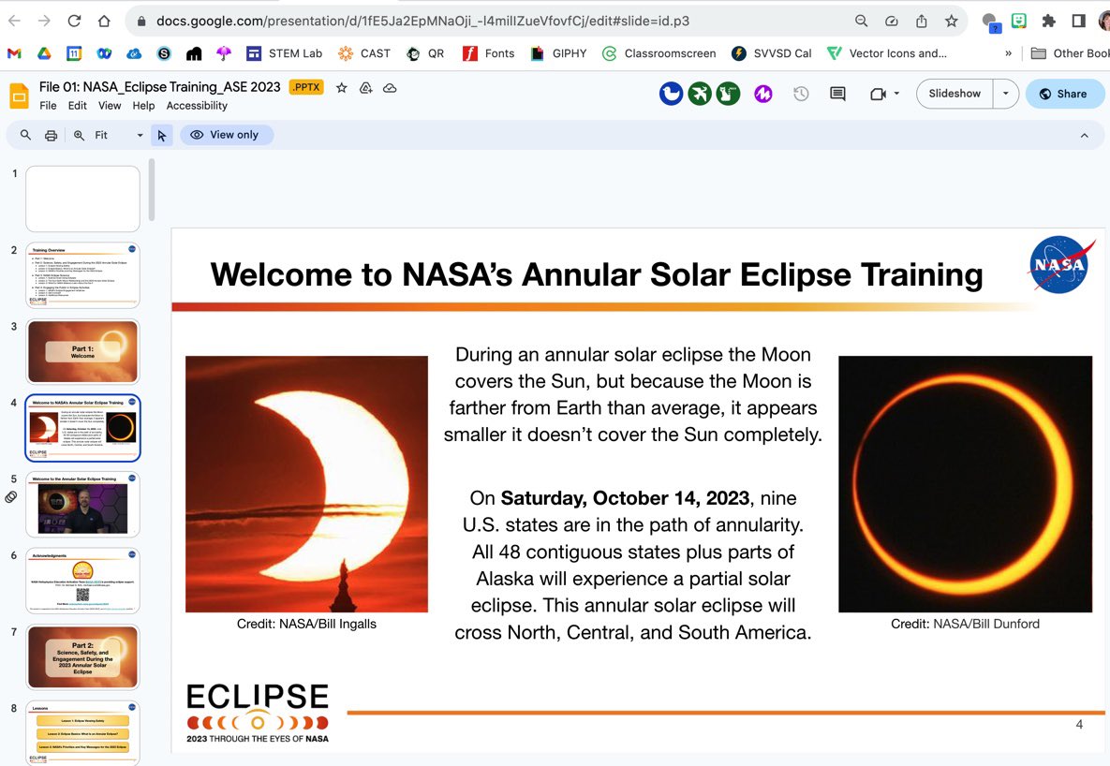Open version history clock icon
This screenshot has width=1110, height=766.
pyautogui.click(x=801, y=94)
